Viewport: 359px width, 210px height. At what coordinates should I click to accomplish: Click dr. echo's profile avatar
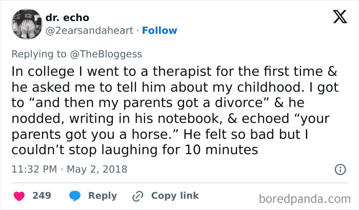(x=26, y=24)
